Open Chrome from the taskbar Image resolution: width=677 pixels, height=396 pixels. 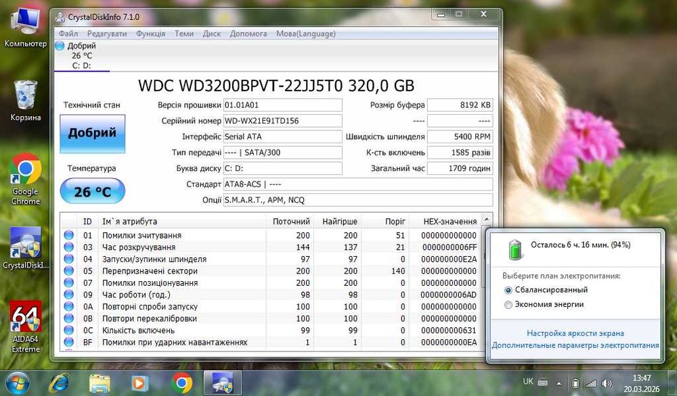[x=181, y=383]
